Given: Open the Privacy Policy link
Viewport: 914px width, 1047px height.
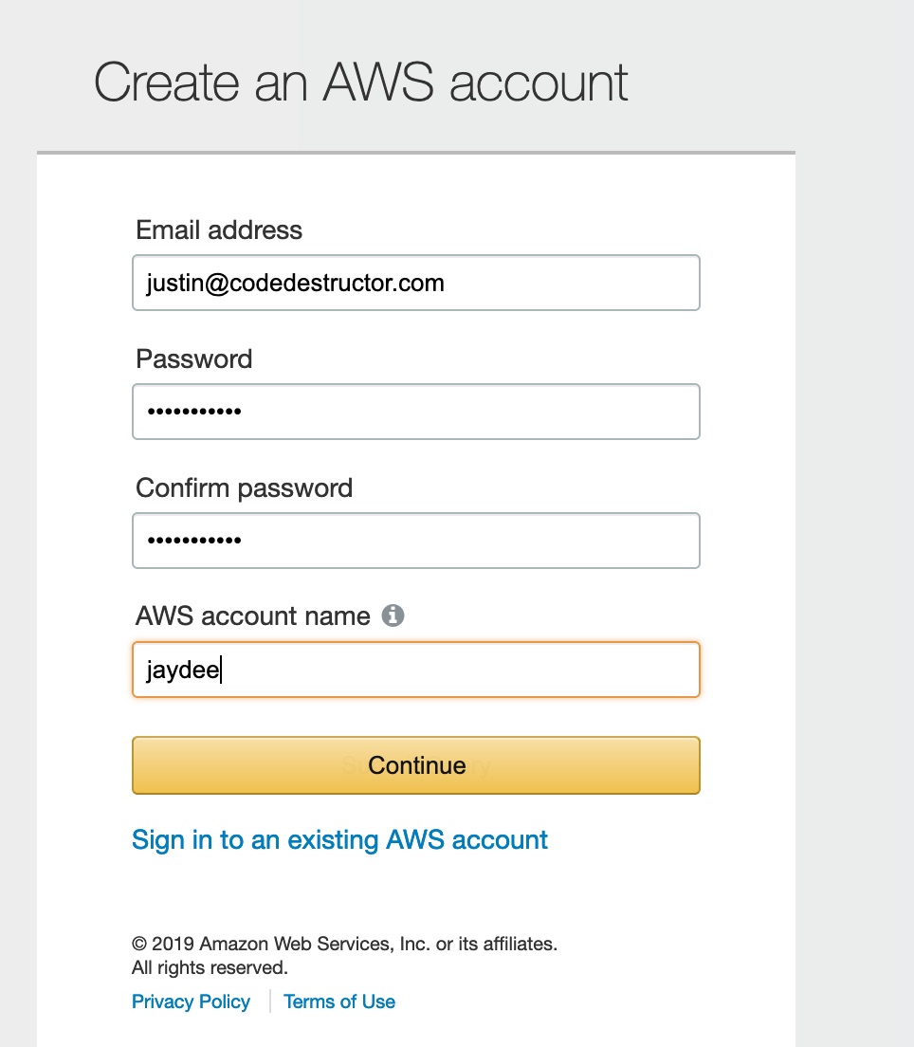Looking at the screenshot, I should (x=191, y=1001).
